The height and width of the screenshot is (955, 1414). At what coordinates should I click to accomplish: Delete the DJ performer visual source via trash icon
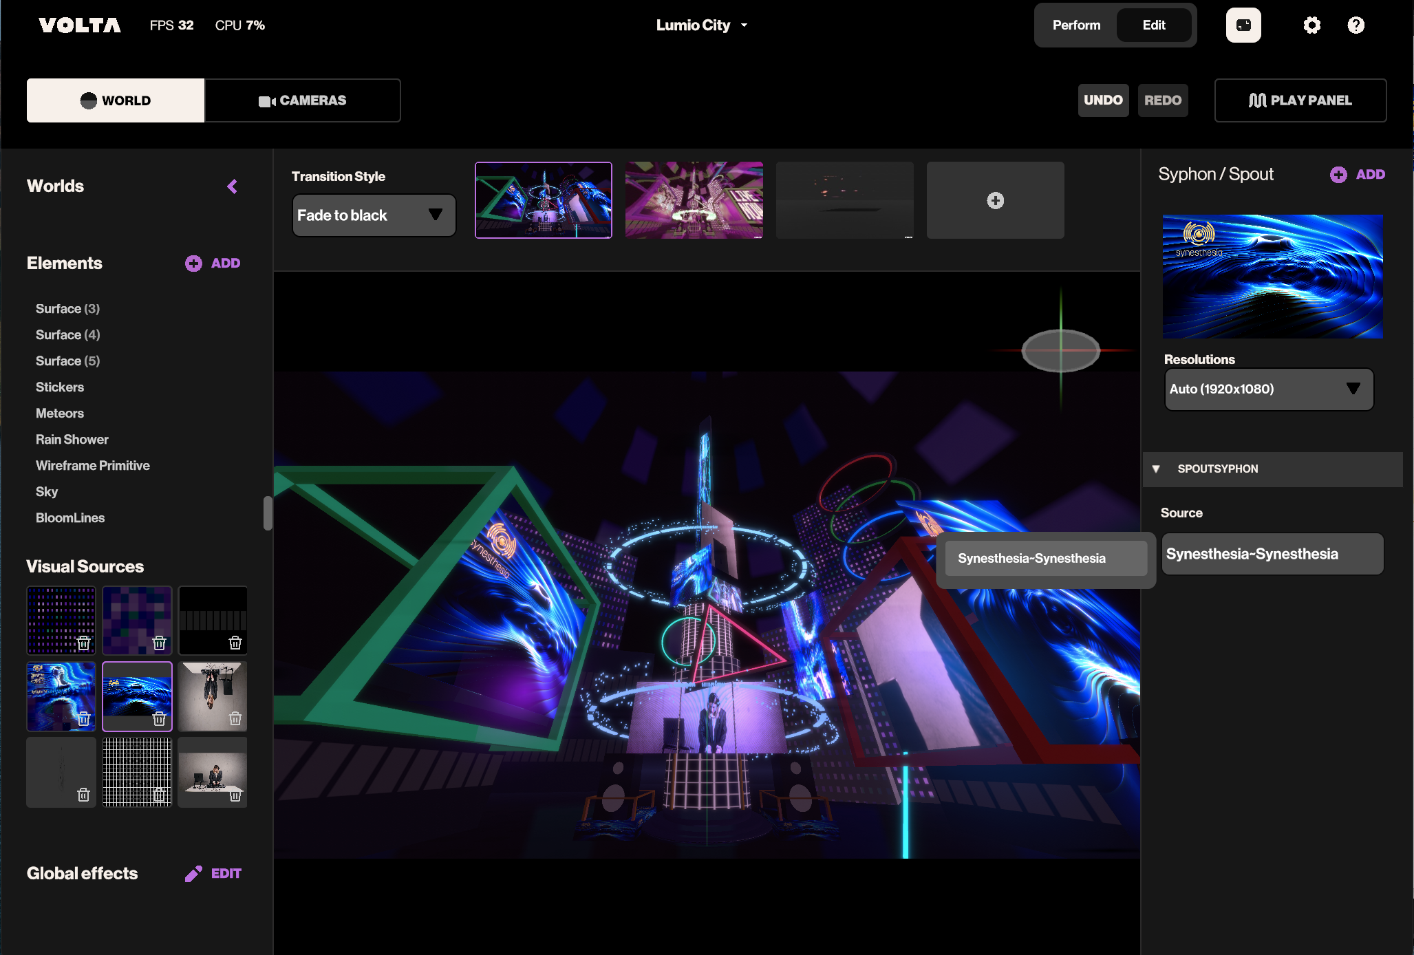coord(235,795)
